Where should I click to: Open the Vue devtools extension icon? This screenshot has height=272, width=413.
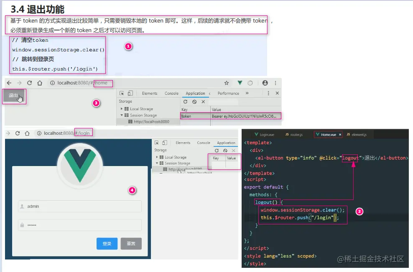240,83
